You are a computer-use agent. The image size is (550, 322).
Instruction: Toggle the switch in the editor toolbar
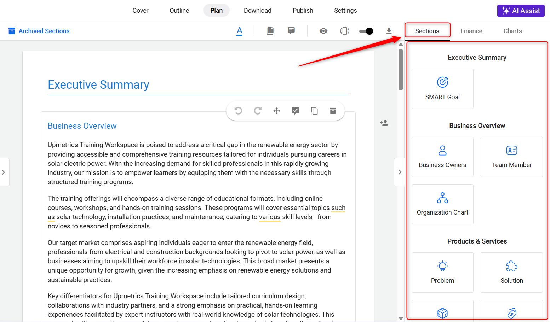pos(366,31)
